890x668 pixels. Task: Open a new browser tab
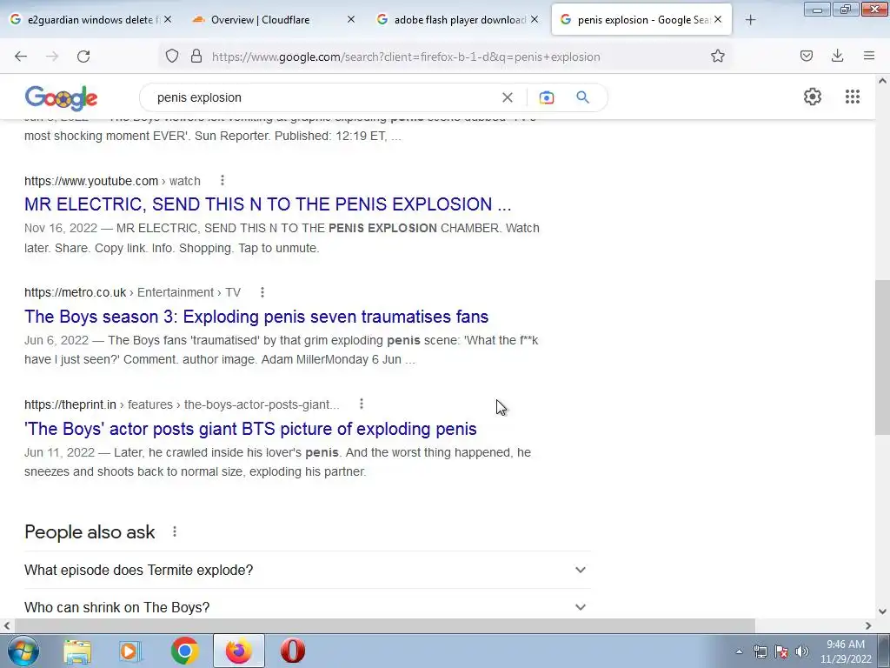pos(750,20)
